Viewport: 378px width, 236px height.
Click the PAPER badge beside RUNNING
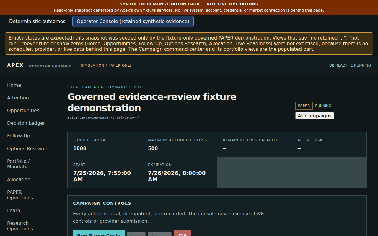304,106
